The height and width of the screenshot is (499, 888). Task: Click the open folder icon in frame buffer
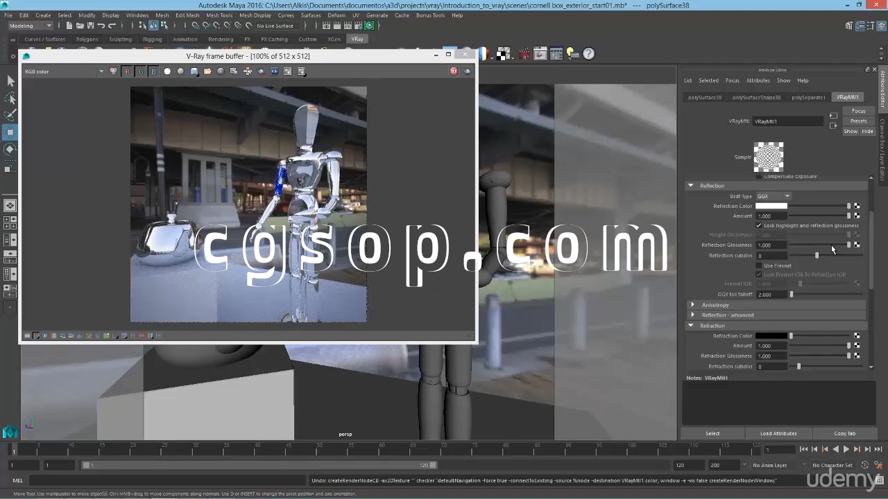[x=207, y=71]
